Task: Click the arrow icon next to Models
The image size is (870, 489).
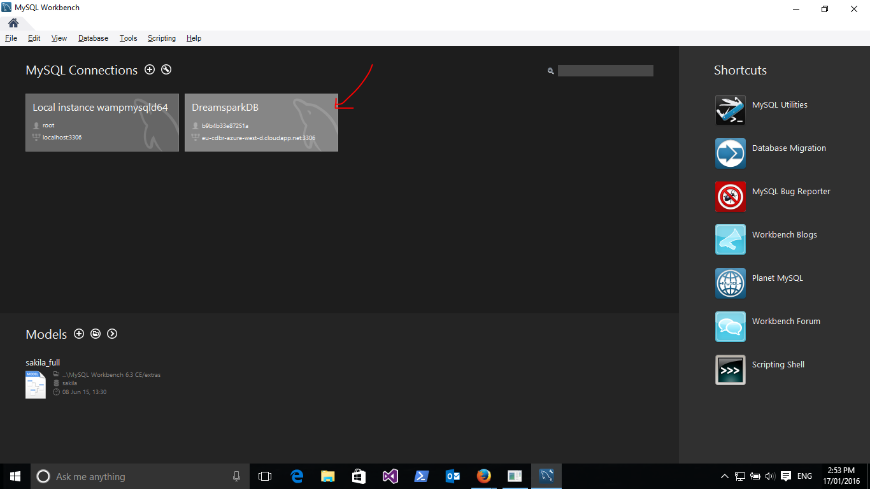Action: [x=112, y=334]
